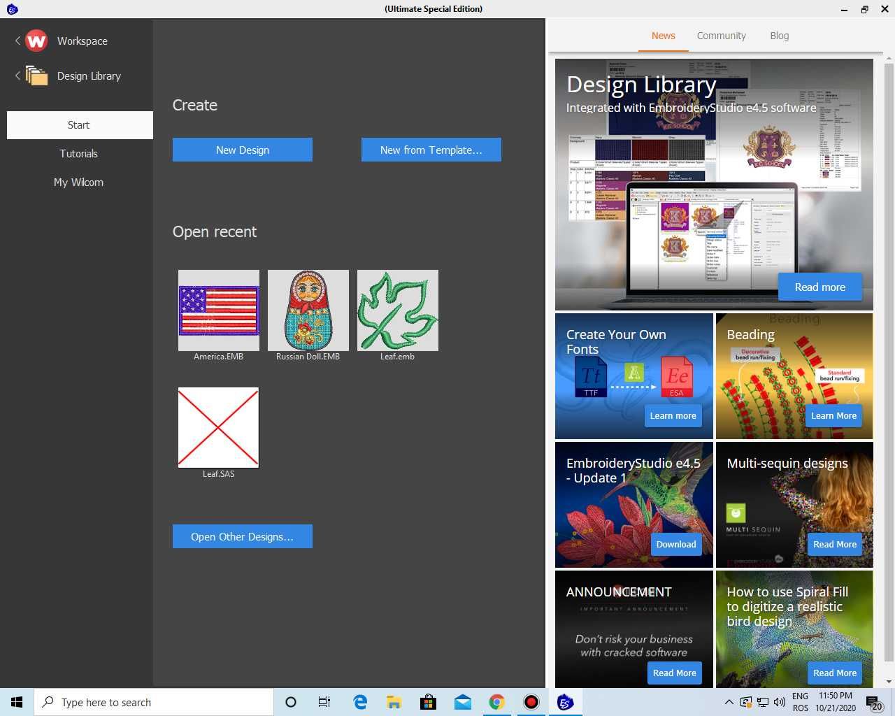
Task: Open the Design Library folder icon
Action: coord(36,76)
